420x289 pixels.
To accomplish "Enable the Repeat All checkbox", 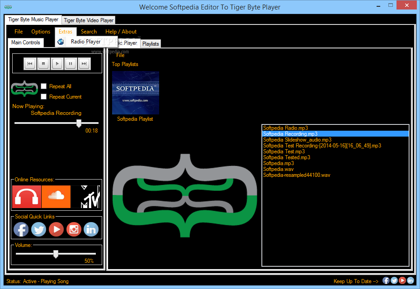I will click(44, 86).
